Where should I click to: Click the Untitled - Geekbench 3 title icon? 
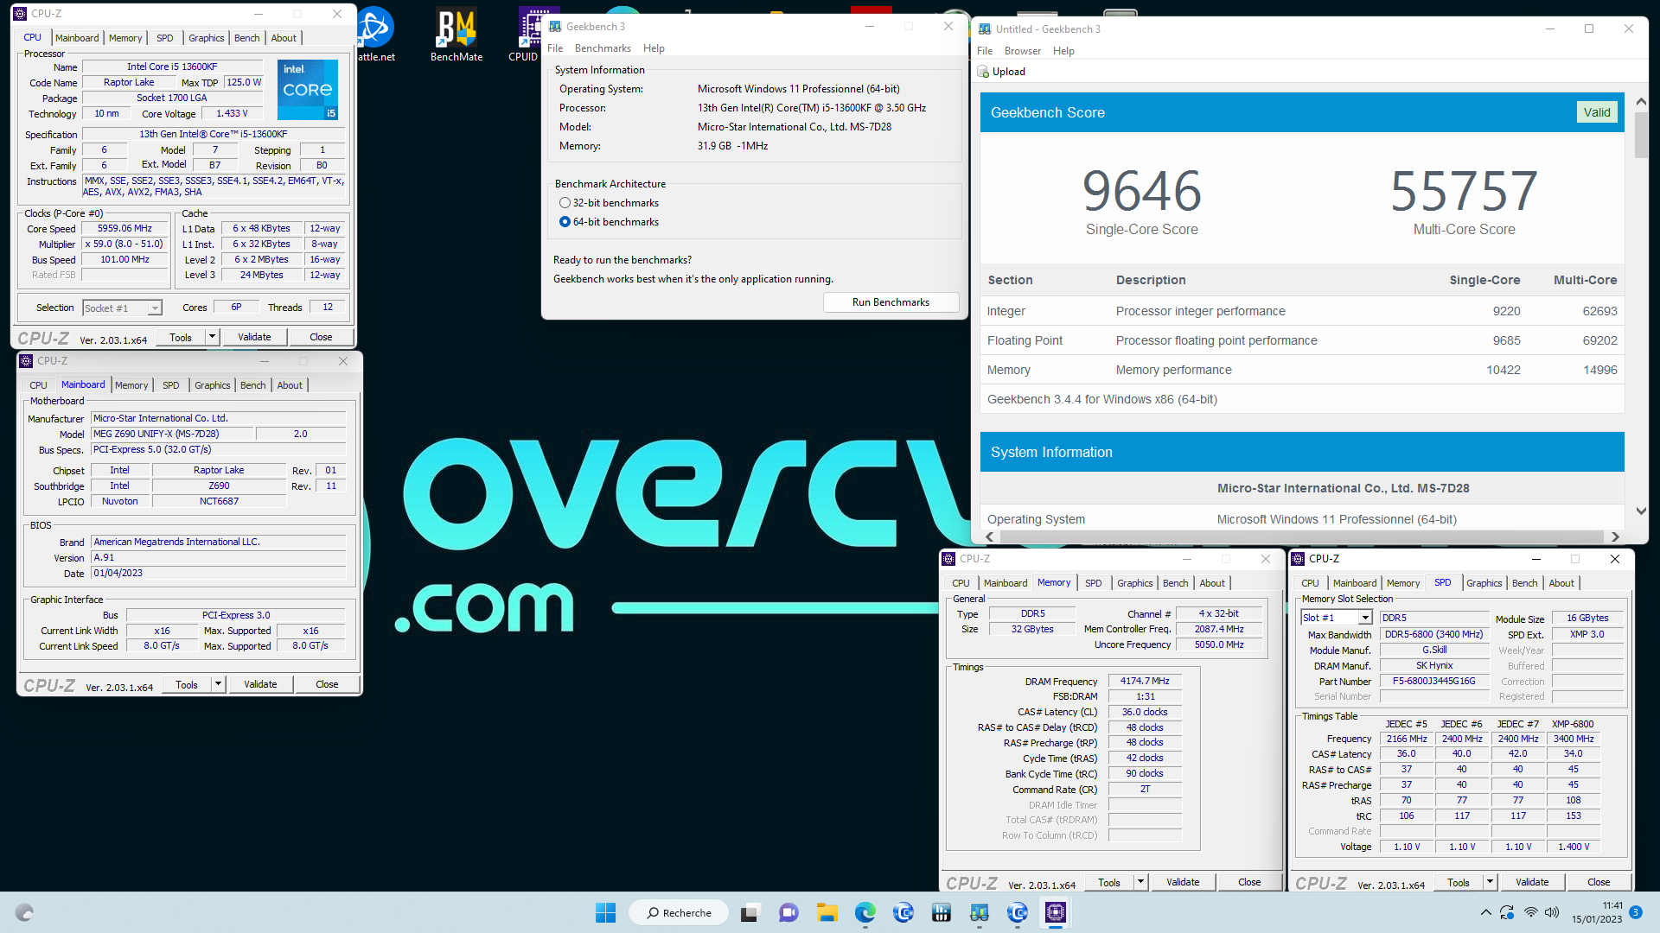pos(985,29)
